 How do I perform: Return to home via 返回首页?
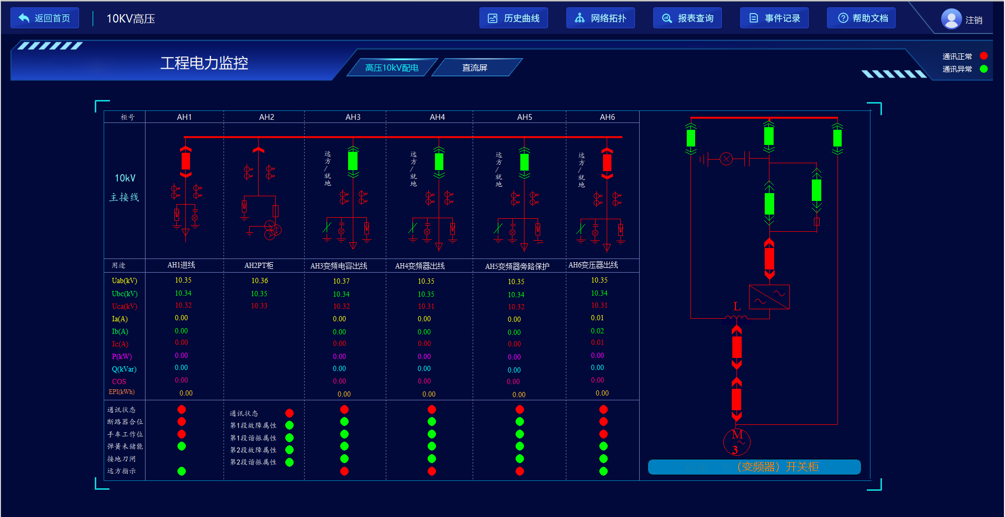tap(44, 18)
